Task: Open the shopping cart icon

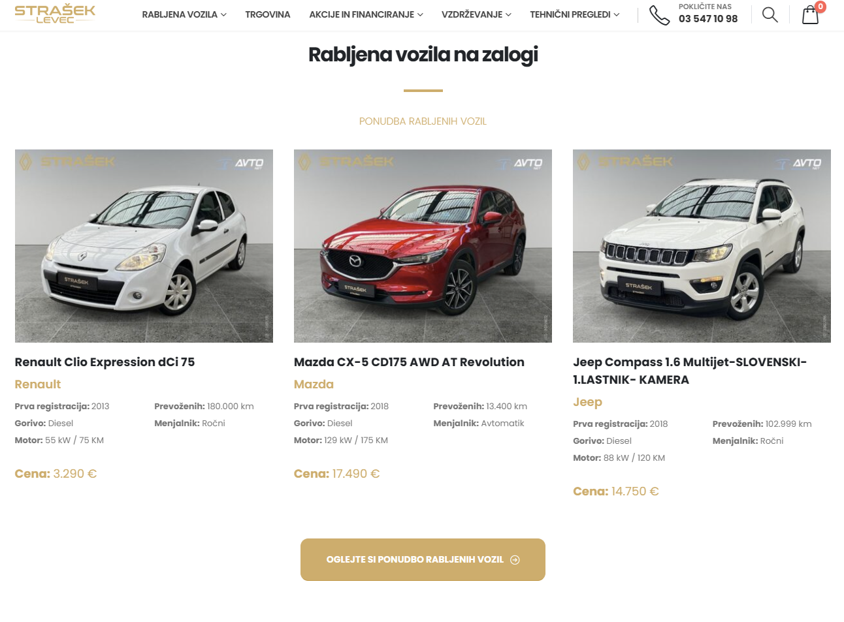Action: (810, 14)
